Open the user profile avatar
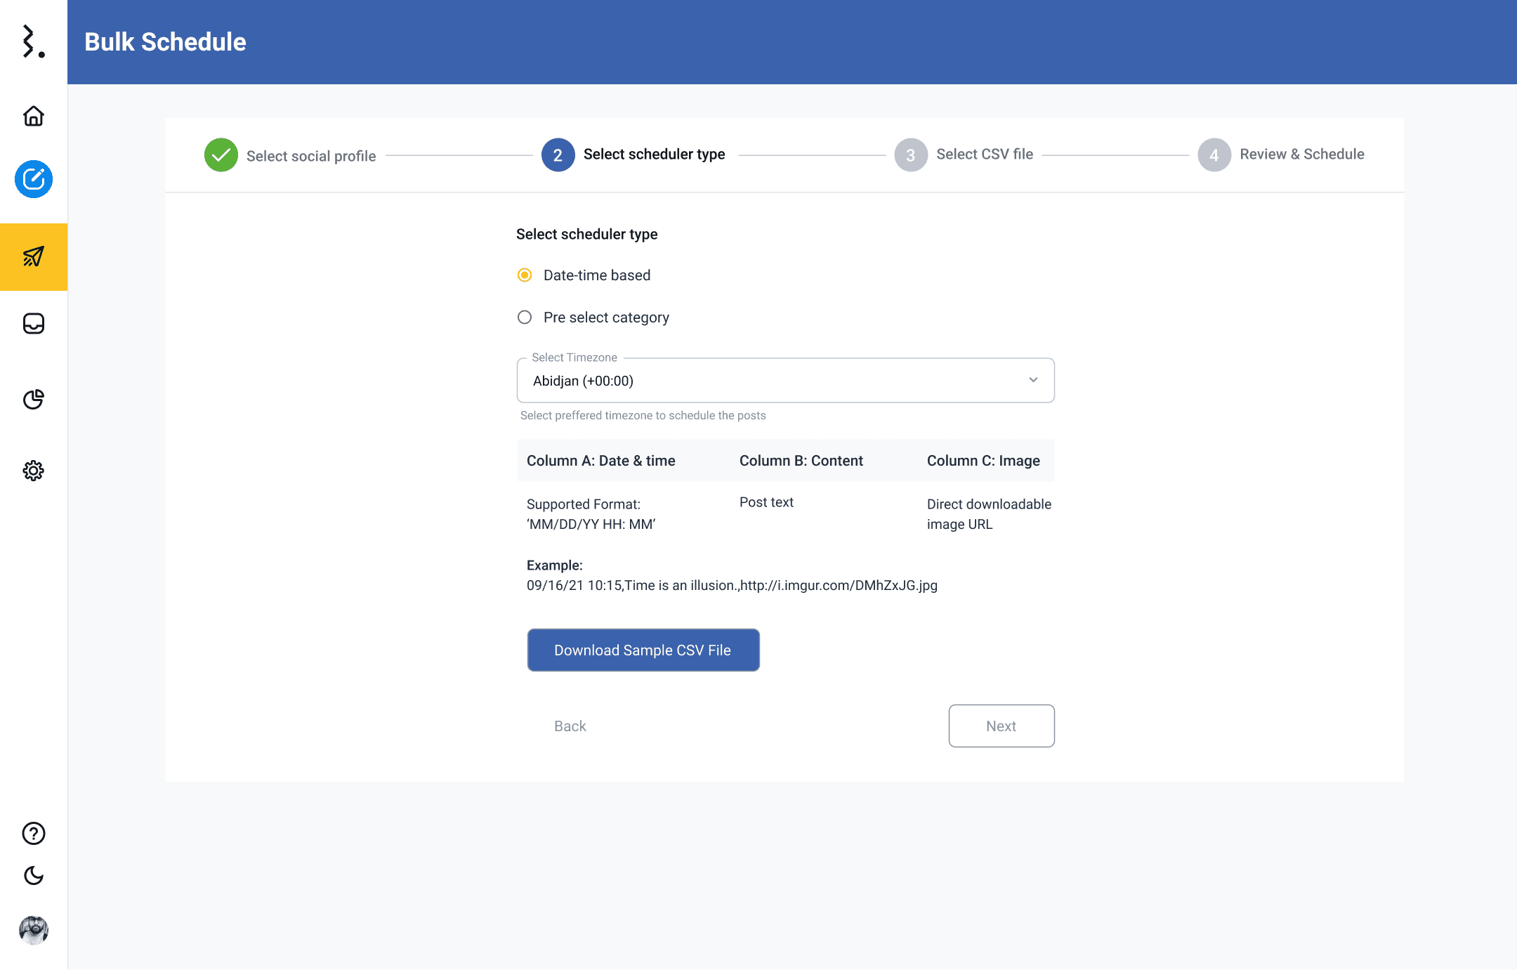 pyautogui.click(x=34, y=931)
